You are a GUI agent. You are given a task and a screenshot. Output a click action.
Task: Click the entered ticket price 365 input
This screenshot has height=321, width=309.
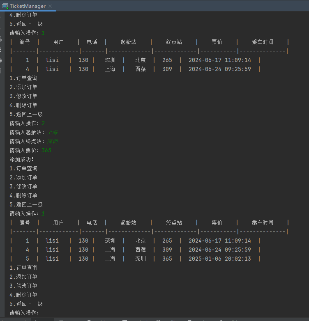pos(46,150)
